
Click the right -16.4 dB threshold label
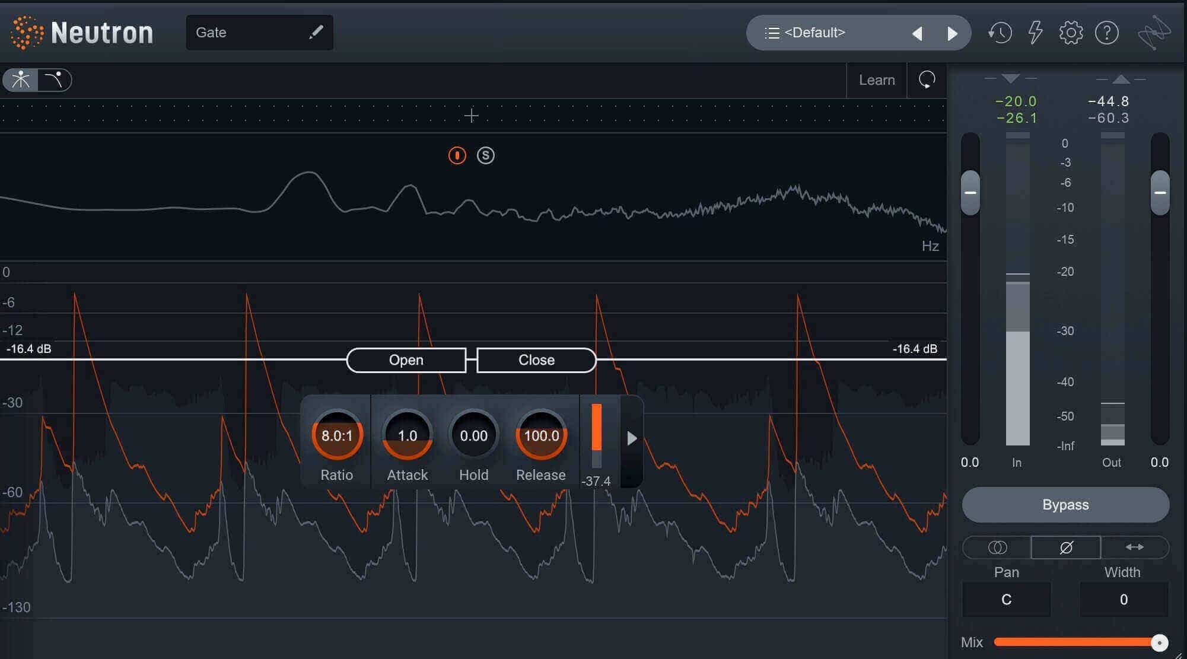(915, 349)
